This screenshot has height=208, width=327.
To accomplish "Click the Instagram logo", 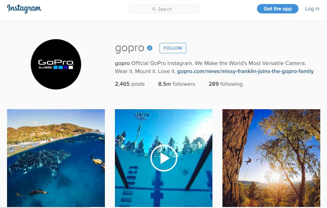I will coord(24,9).
